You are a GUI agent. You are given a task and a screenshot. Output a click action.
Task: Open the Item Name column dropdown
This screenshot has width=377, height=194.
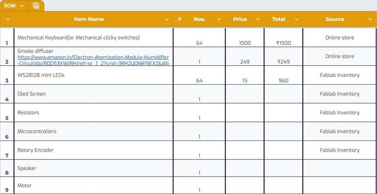pos(167,19)
